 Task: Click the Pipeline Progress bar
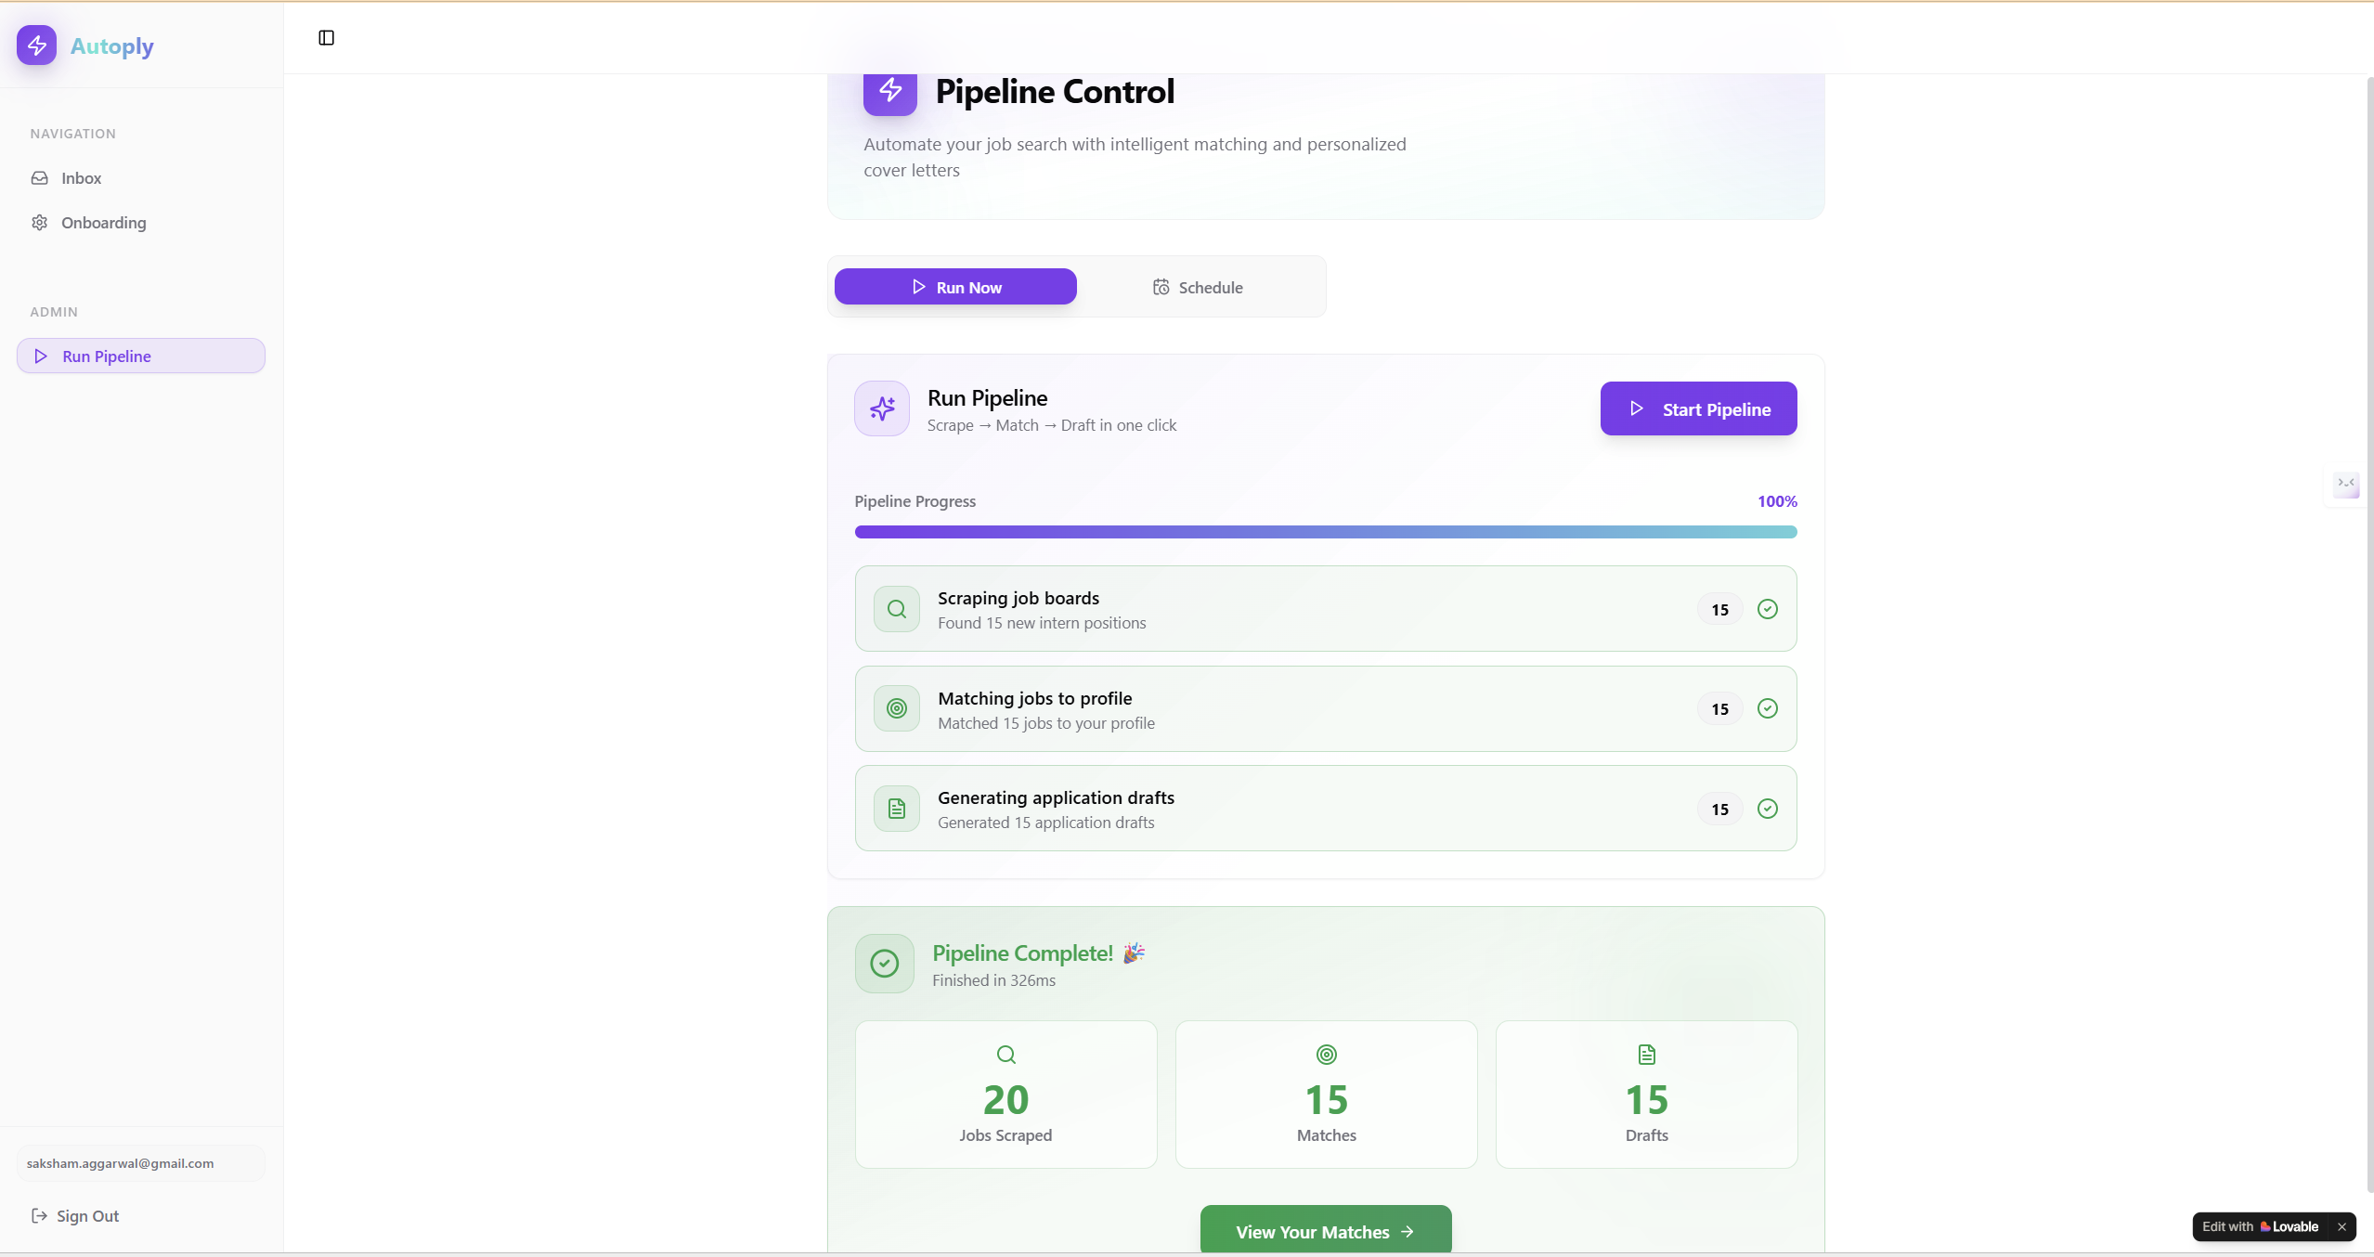click(x=1325, y=532)
